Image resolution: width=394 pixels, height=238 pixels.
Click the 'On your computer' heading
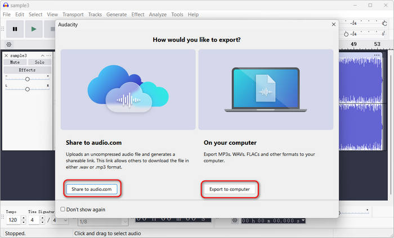[x=230, y=143]
